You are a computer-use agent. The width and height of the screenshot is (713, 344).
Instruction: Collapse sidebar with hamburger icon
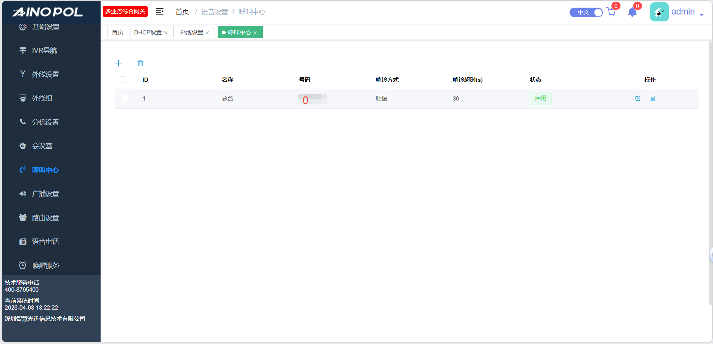160,11
